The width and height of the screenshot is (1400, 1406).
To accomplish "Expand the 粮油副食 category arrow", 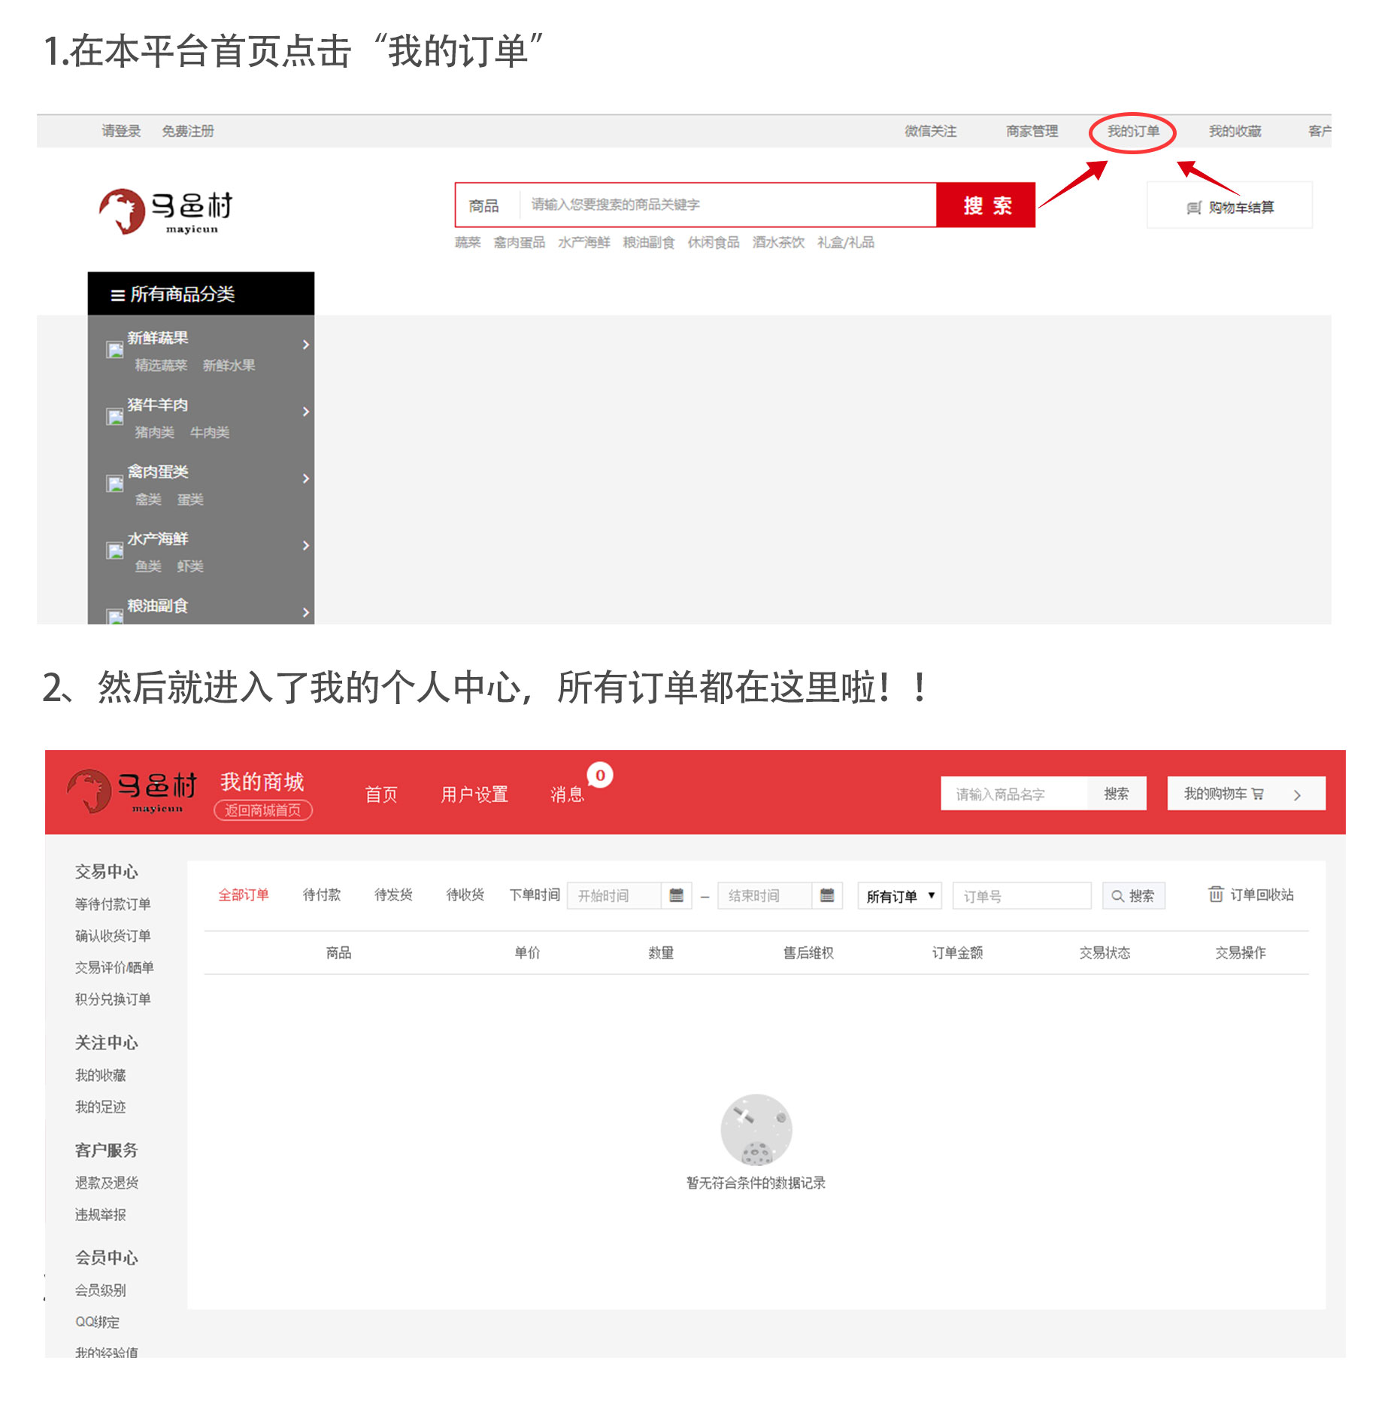I will [306, 612].
